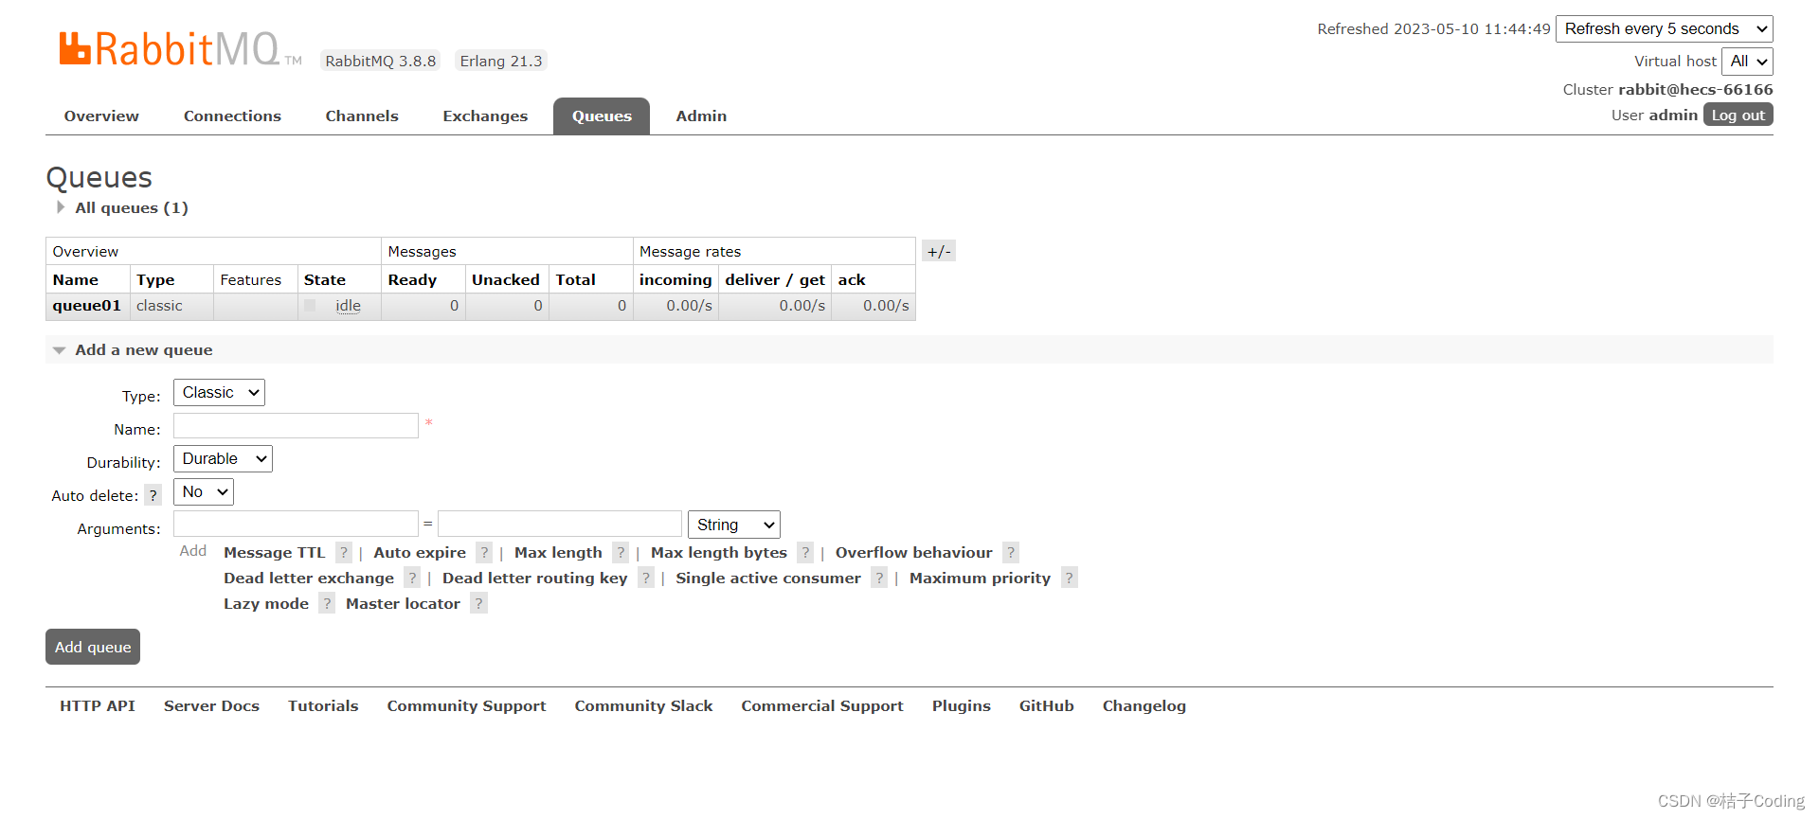Insert Overflow behaviour argument
Viewport: 1819px width, 819px height.
pos(913,553)
